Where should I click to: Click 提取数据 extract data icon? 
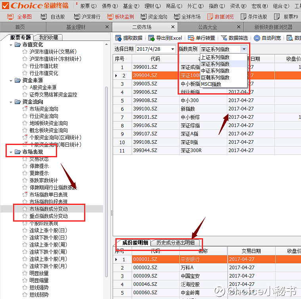tap(119, 38)
